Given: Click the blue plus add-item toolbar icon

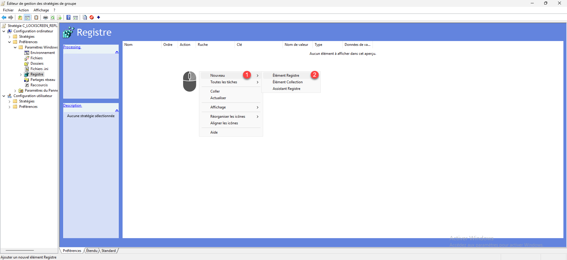Looking at the screenshot, I should click(99, 17).
